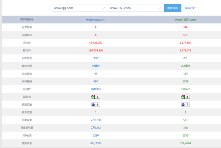Click 360 indexed value 3210
Screen dimensions: 221x148
(96, 135)
